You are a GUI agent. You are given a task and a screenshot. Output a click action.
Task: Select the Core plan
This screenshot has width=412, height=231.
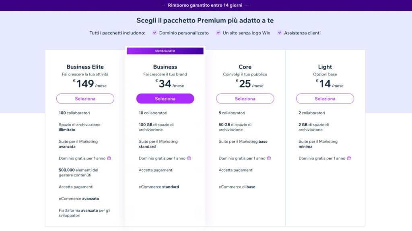click(x=245, y=99)
